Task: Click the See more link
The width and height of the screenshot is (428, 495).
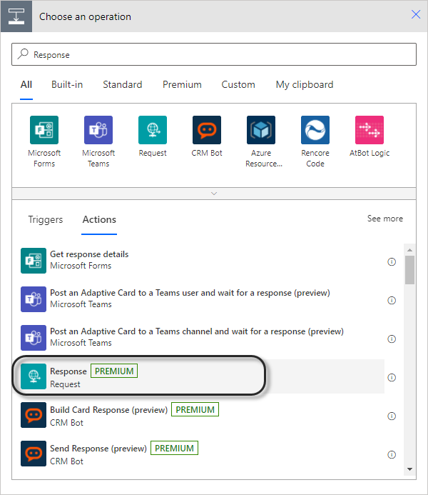Action: pyautogui.click(x=384, y=219)
